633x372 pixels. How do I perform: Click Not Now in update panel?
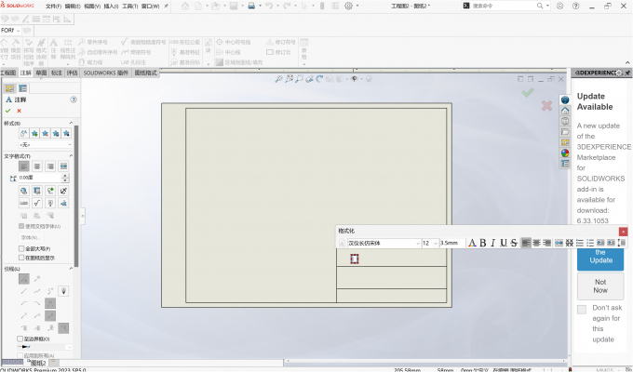[x=600, y=286]
